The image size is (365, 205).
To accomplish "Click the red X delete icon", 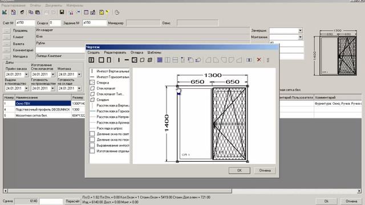I will [x=259, y=60].
